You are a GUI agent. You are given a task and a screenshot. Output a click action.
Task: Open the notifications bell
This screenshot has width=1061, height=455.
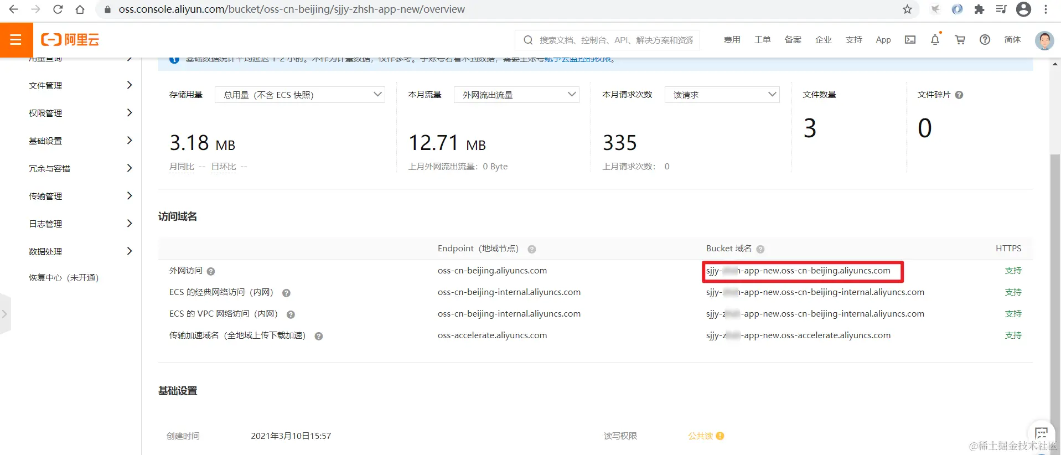935,40
